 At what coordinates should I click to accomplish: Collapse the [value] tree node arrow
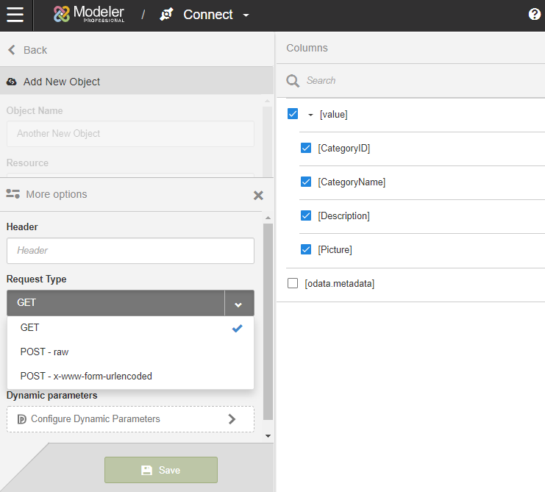point(310,115)
